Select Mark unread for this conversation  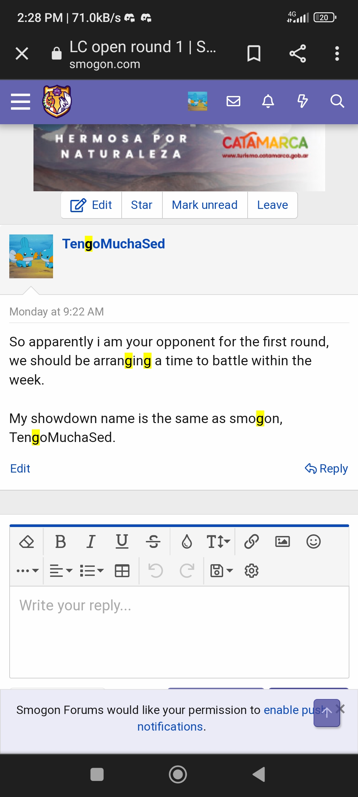pos(205,205)
